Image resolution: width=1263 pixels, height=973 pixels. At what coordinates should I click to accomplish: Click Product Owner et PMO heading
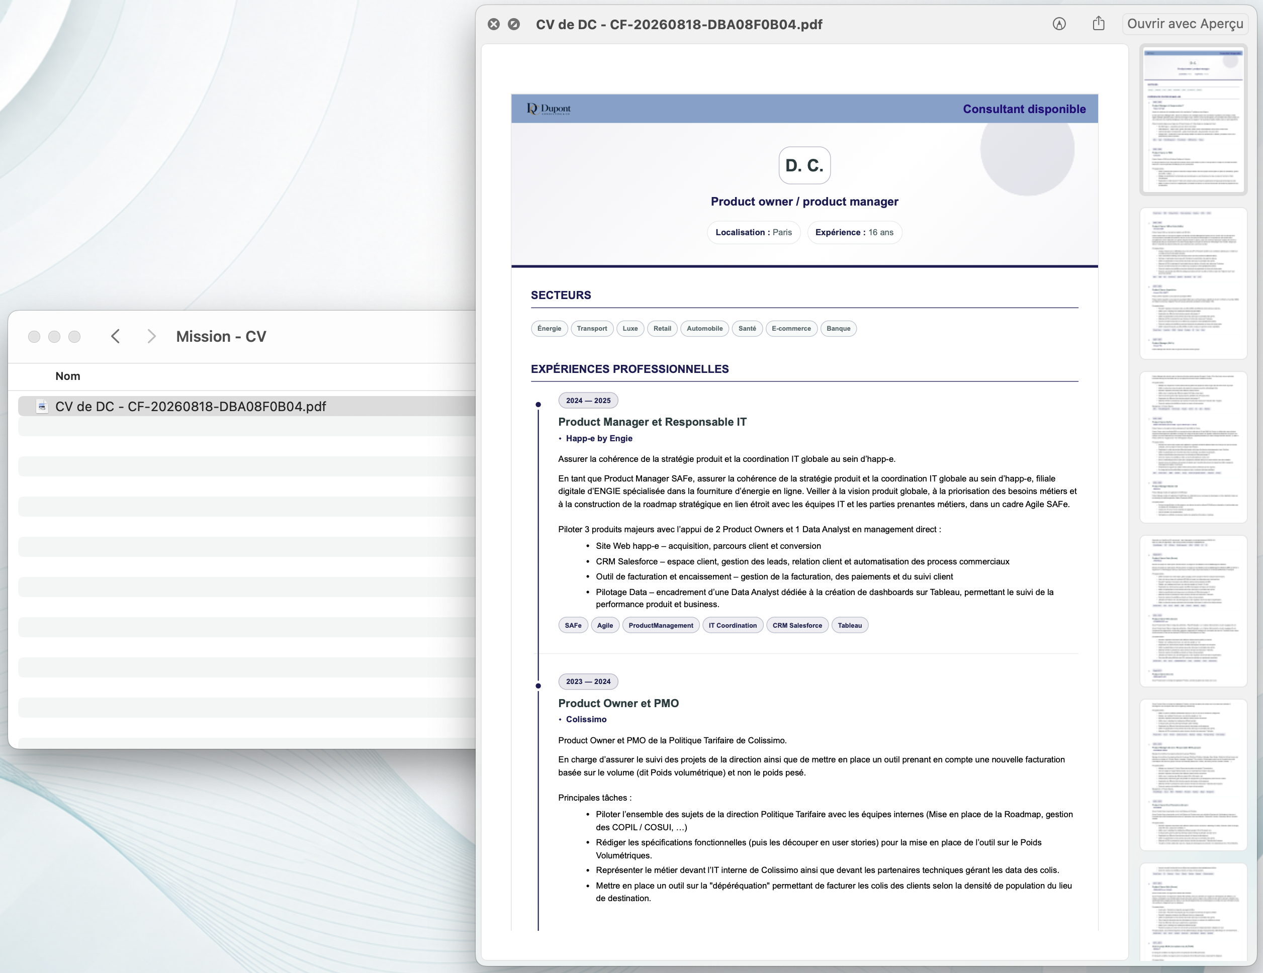pyautogui.click(x=618, y=704)
